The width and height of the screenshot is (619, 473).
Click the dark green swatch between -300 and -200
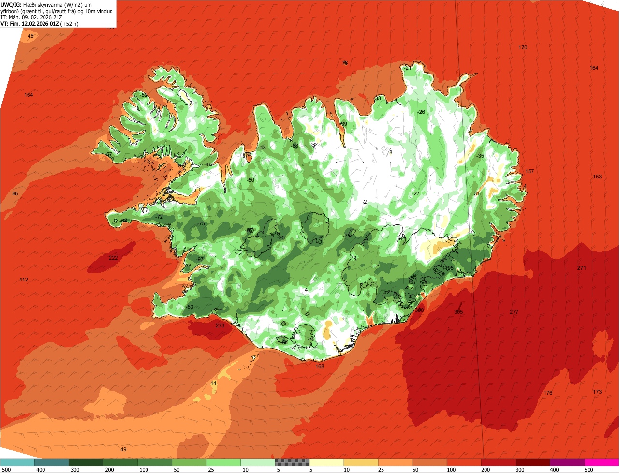[x=86, y=462]
